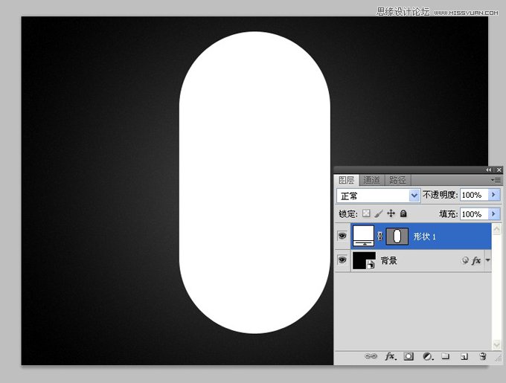Click the create new layer icon
Screen dimensions: 506x383
tap(464, 356)
